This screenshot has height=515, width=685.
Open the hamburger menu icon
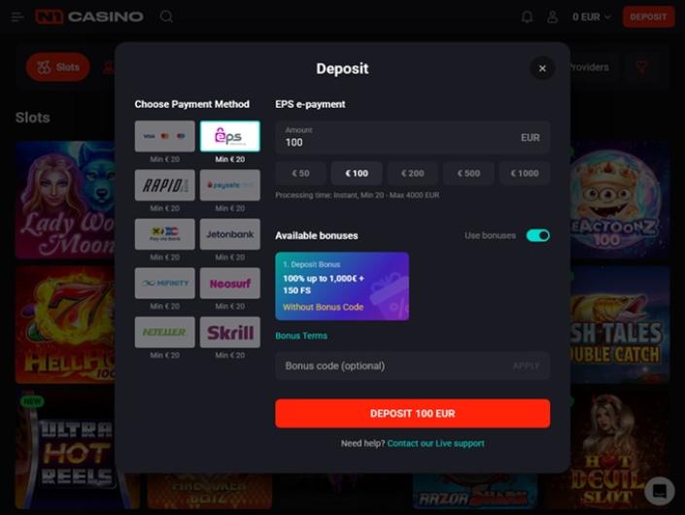tap(17, 17)
